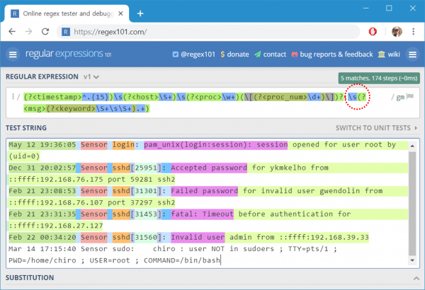Click the bug reports icon
The width and height of the screenshot is (425, 290).
pos(295,54)
